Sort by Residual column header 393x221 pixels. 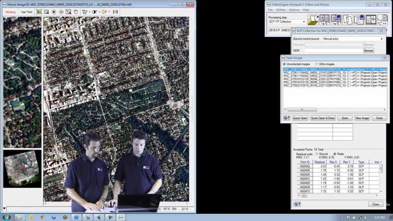[x=319, y=162]
